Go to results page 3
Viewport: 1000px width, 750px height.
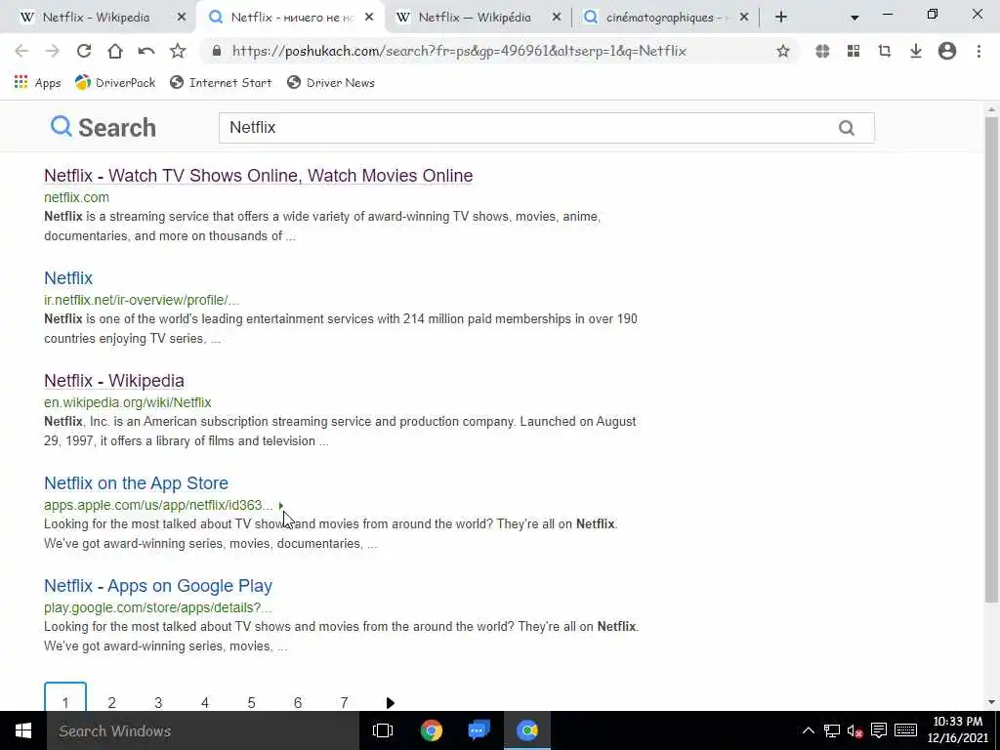158,702
